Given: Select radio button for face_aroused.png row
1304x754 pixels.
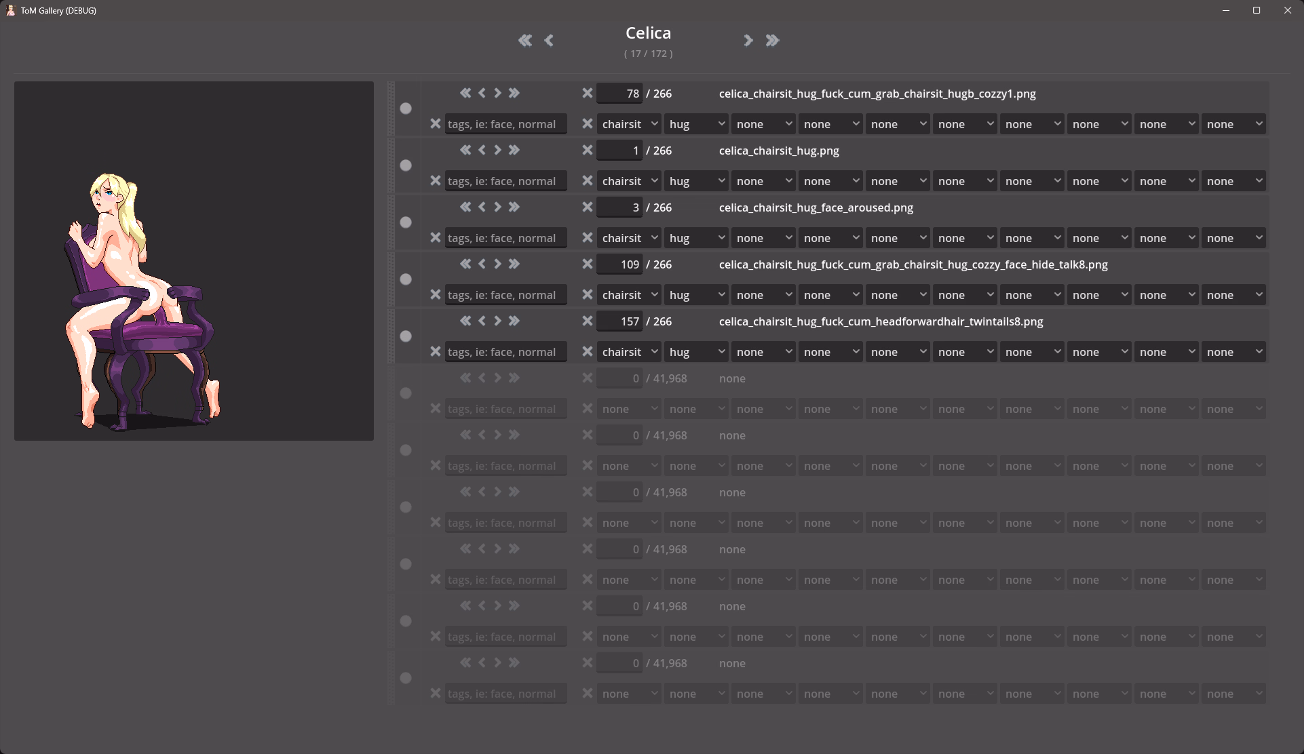Looking at the screenshot, I should coord(406,222).
